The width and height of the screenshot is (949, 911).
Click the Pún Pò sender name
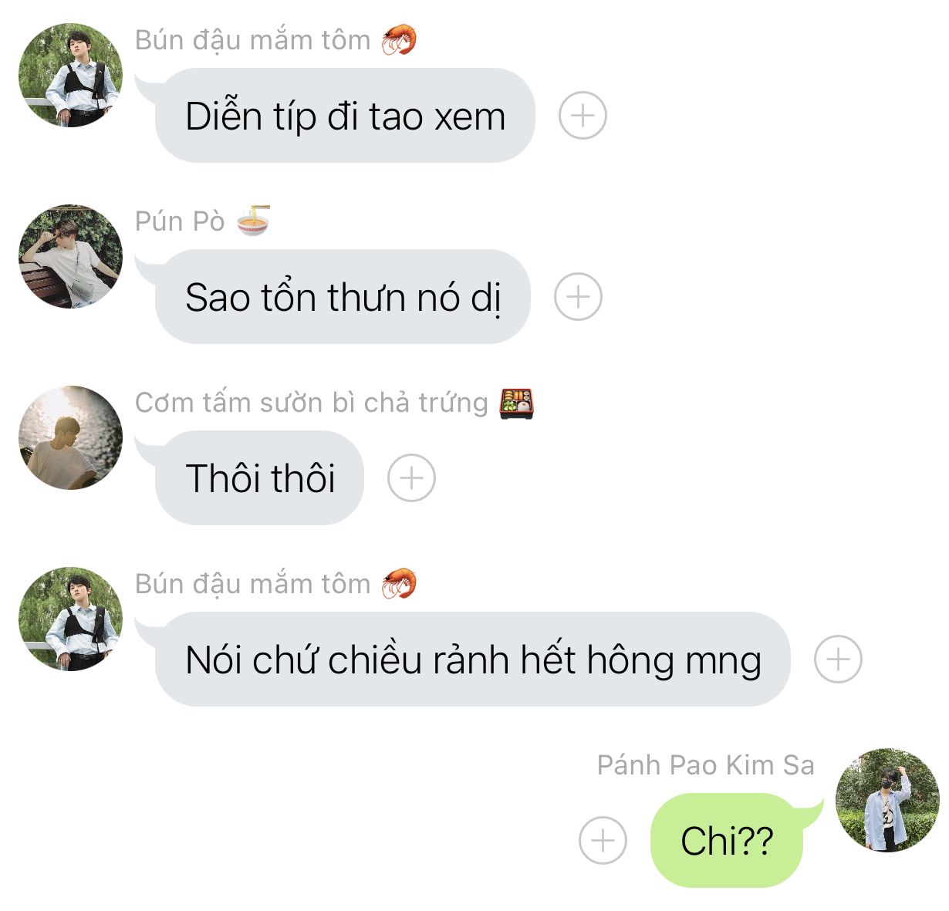(180, 222)
